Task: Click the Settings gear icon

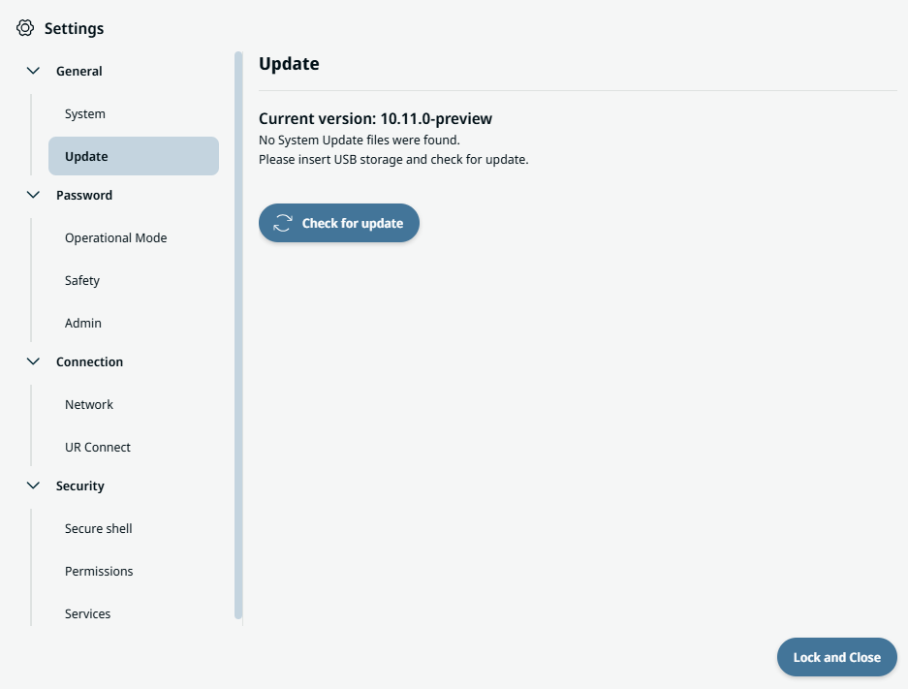Action: click(25, 28)
